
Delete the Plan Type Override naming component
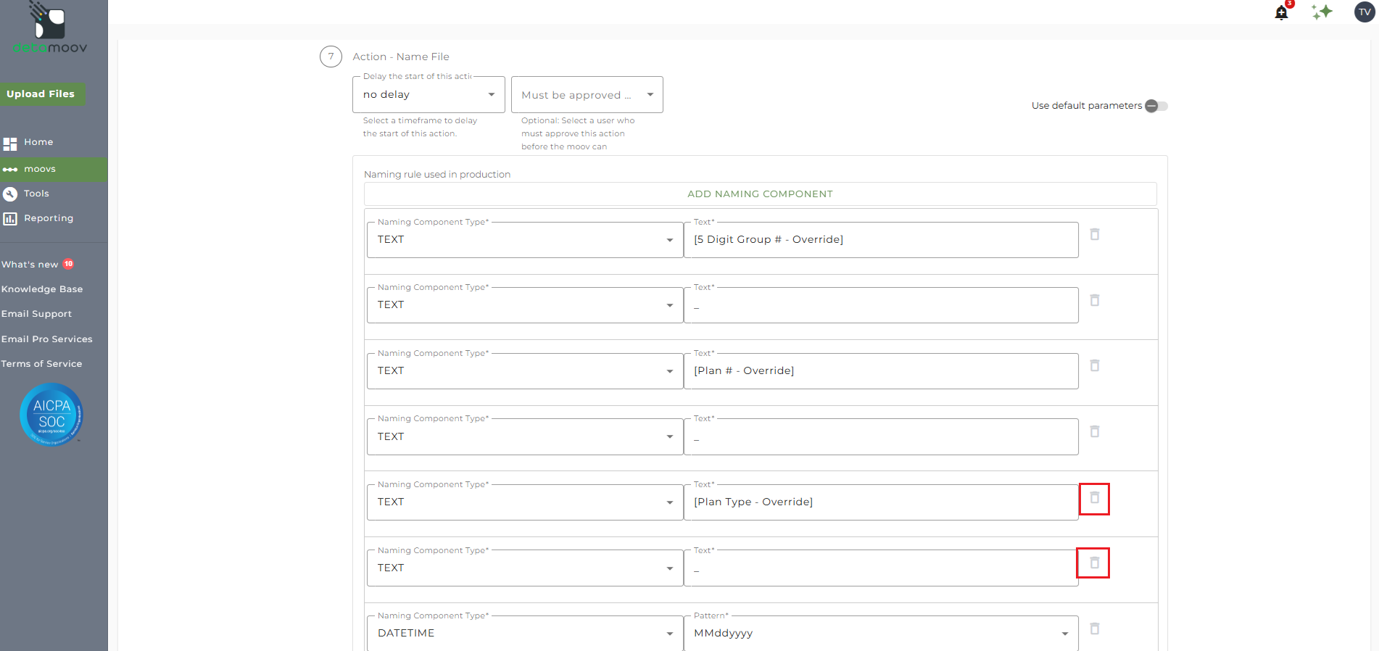coord(1095,498)
